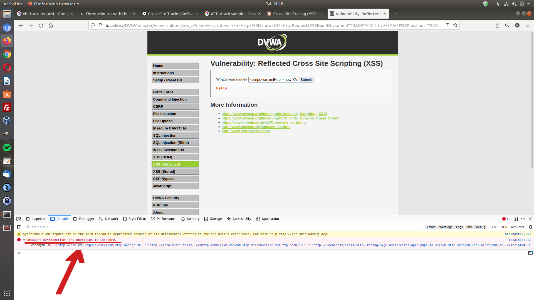The height and width of the screenshot is (300, 534).
Task: Switch to the Performance devtools tab
Action: click(x=164, y=219)
